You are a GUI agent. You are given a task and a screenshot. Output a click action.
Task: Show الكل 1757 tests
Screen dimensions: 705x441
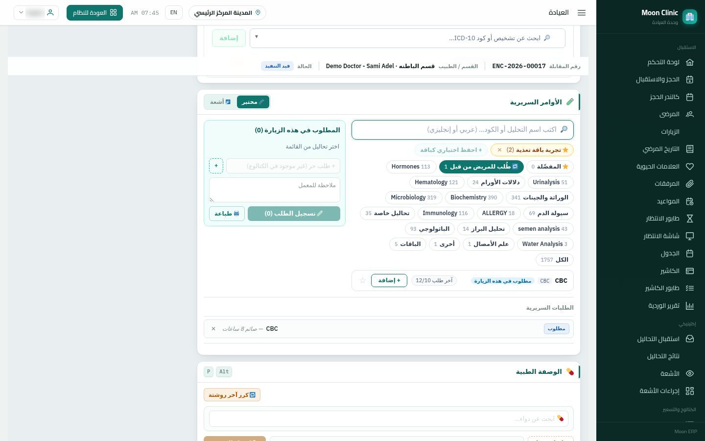coord(555,260)
